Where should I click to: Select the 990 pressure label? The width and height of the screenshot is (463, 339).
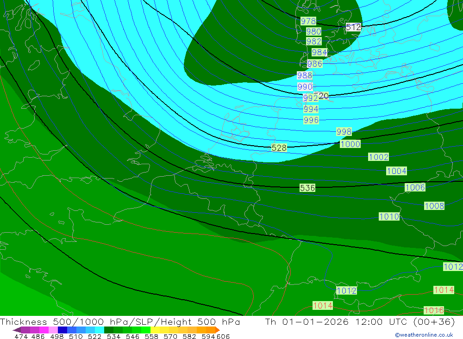pos(305,86)
